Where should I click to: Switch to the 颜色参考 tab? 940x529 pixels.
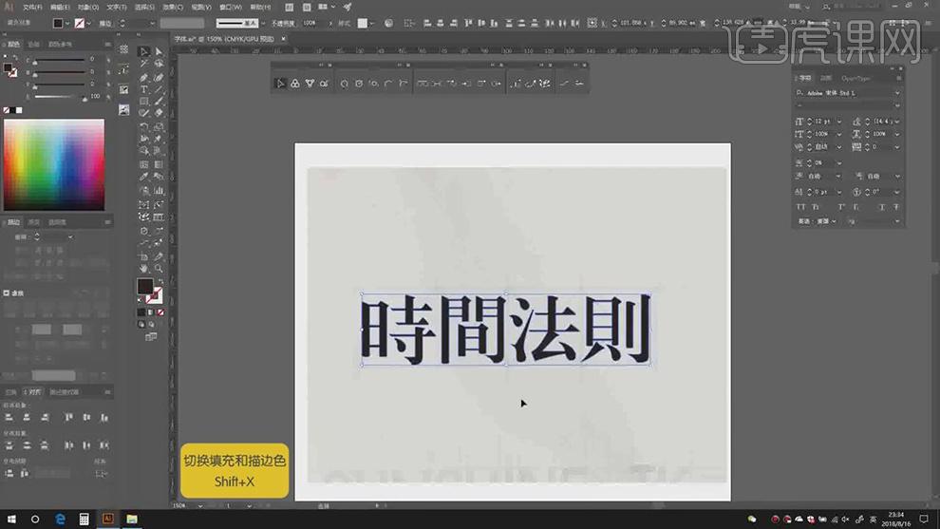click(60, 45)
